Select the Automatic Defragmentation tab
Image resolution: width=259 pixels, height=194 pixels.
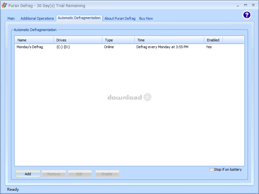(x=79, y=18)
